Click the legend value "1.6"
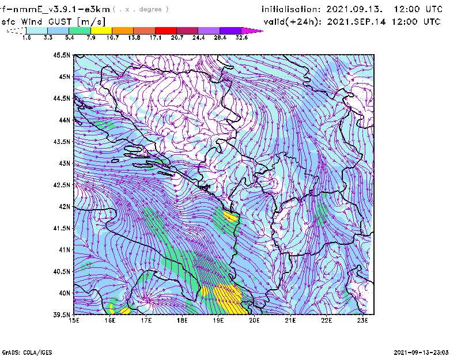Viewport: 461px width, 356px height. click(x=27, y=37)
